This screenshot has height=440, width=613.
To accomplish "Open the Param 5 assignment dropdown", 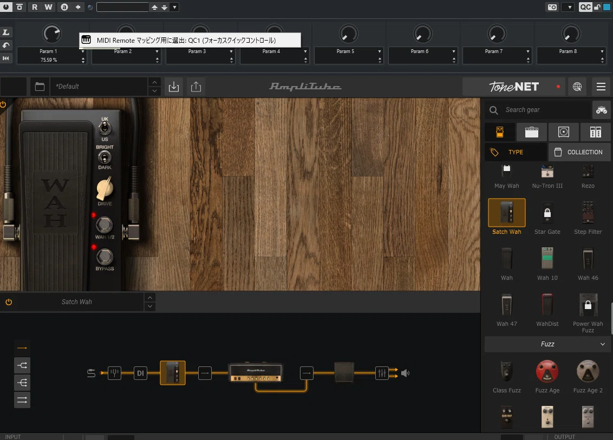I will click(x=379, y=51).
